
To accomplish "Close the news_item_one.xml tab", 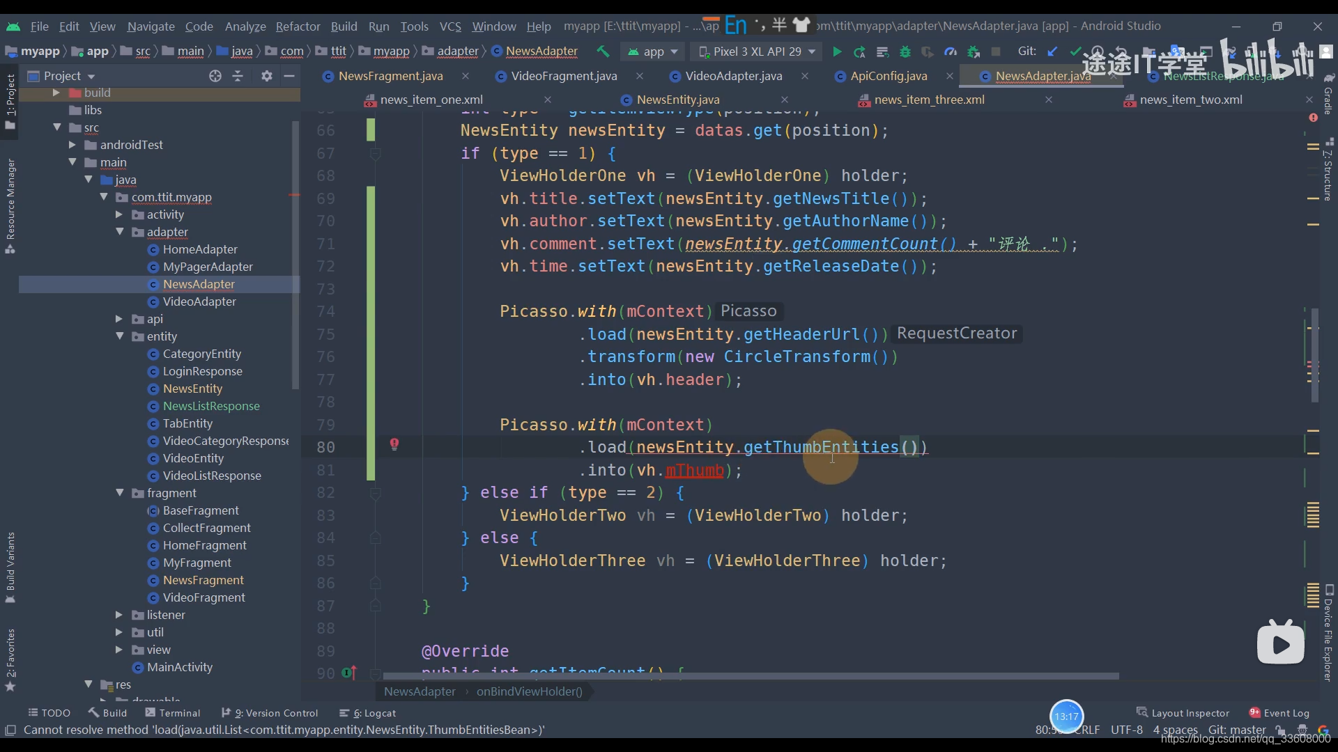I will pyautogui.click(x=548, y=100).
